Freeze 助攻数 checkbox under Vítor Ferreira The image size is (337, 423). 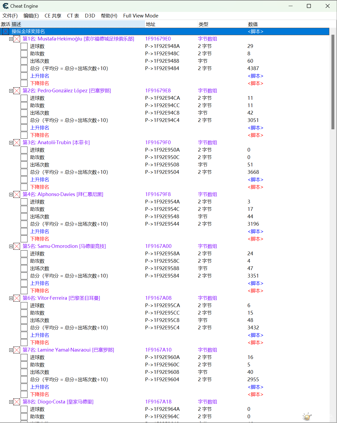coord(24,313)
